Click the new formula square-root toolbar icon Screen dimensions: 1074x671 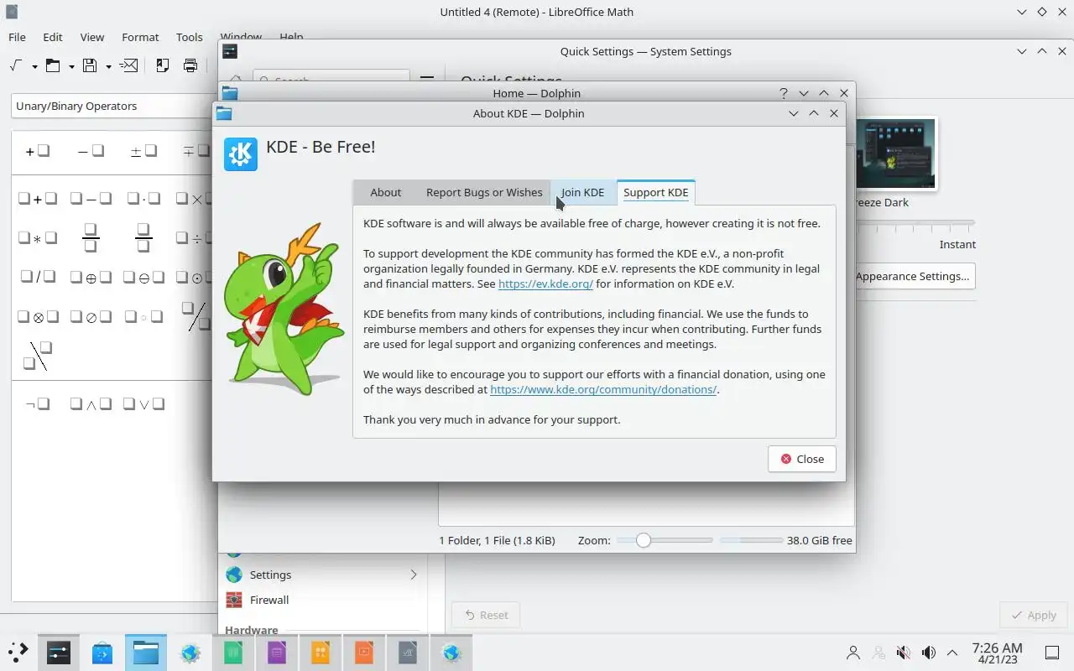[17, 65]
